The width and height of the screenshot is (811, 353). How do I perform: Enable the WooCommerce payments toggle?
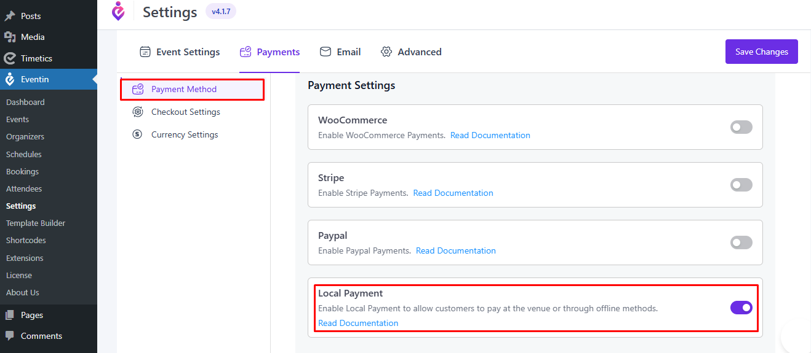(x=741, y=127)
